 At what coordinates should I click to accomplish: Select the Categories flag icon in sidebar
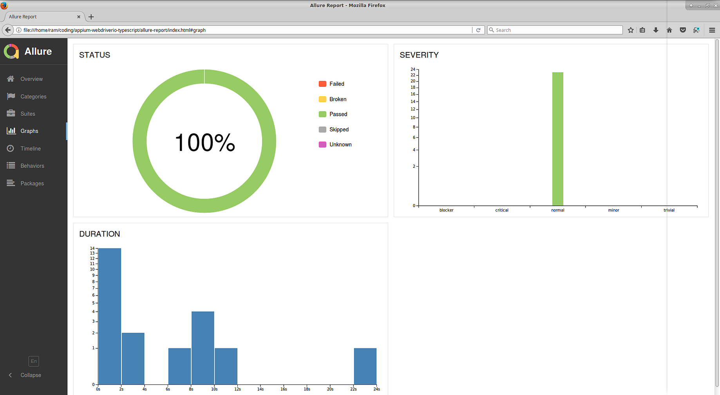(11, 96)
